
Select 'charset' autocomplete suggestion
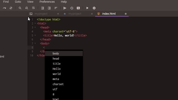point(64,84)
